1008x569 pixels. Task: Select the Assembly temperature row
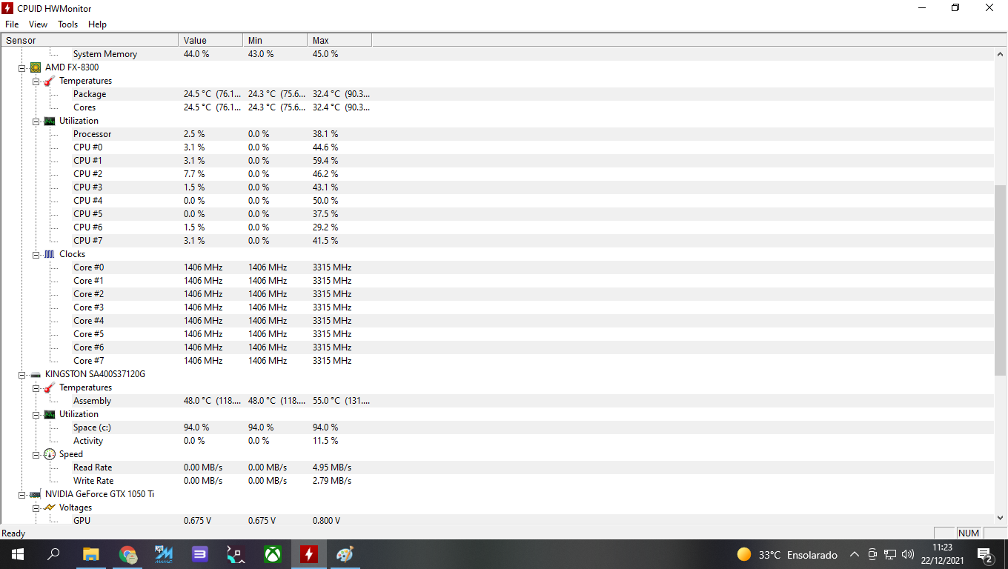tap(497, 401)
